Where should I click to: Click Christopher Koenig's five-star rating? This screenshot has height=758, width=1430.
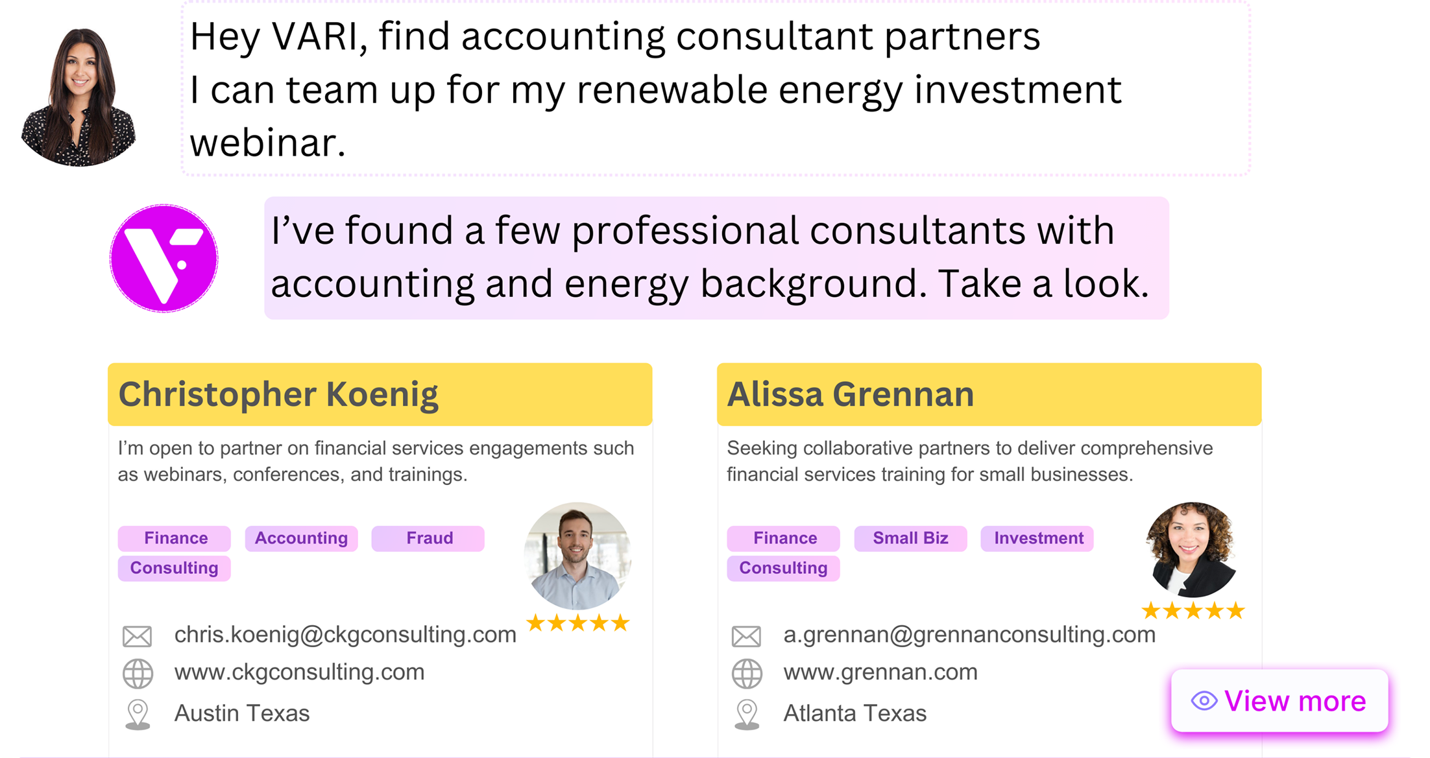[x=577, y=623]
